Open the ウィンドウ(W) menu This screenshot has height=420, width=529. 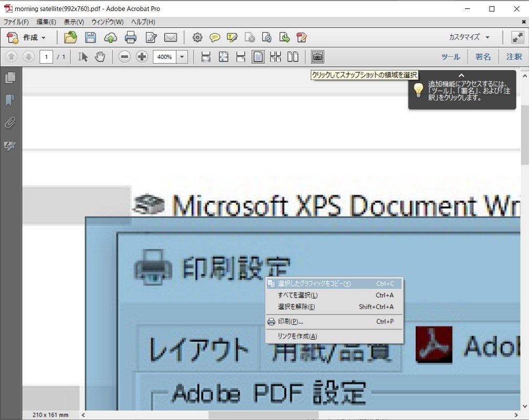tap(107, 22)
